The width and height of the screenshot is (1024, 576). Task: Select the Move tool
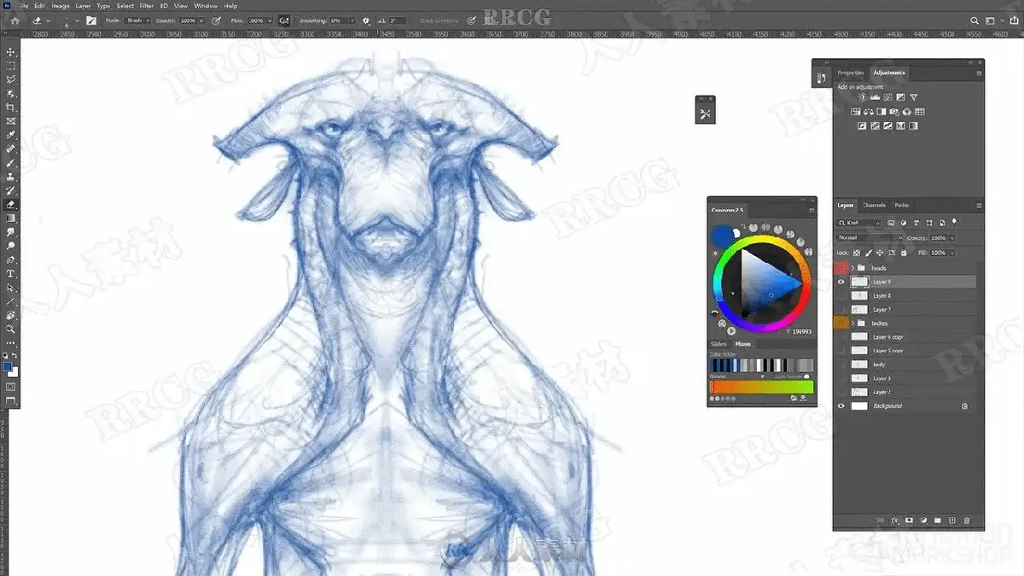coord(11,51)
